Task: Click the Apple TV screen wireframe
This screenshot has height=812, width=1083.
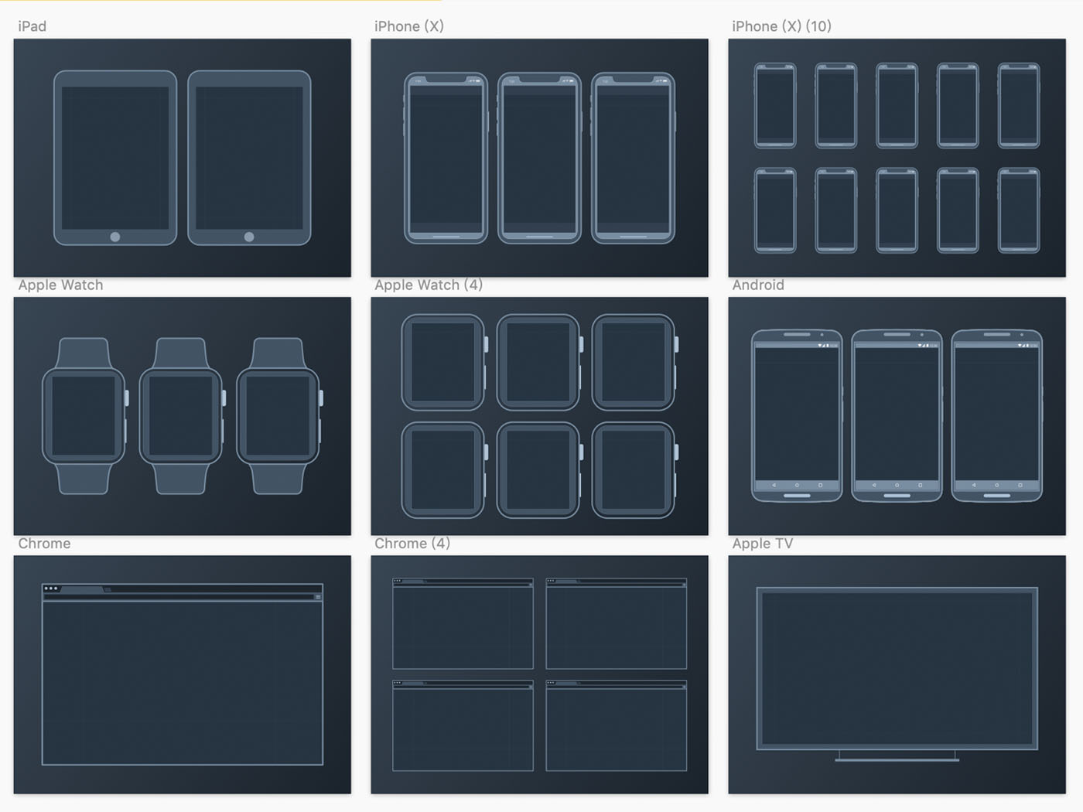Action: point(897,668)
